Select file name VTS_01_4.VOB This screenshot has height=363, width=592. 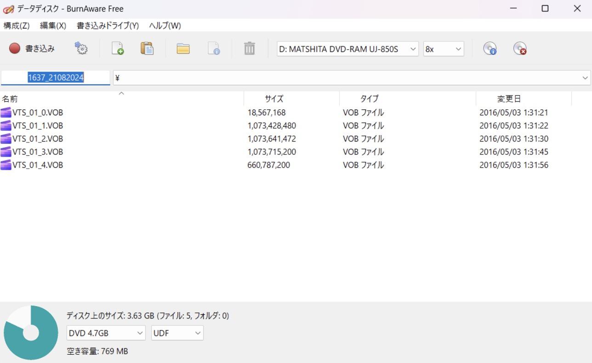tap(38, 165)
